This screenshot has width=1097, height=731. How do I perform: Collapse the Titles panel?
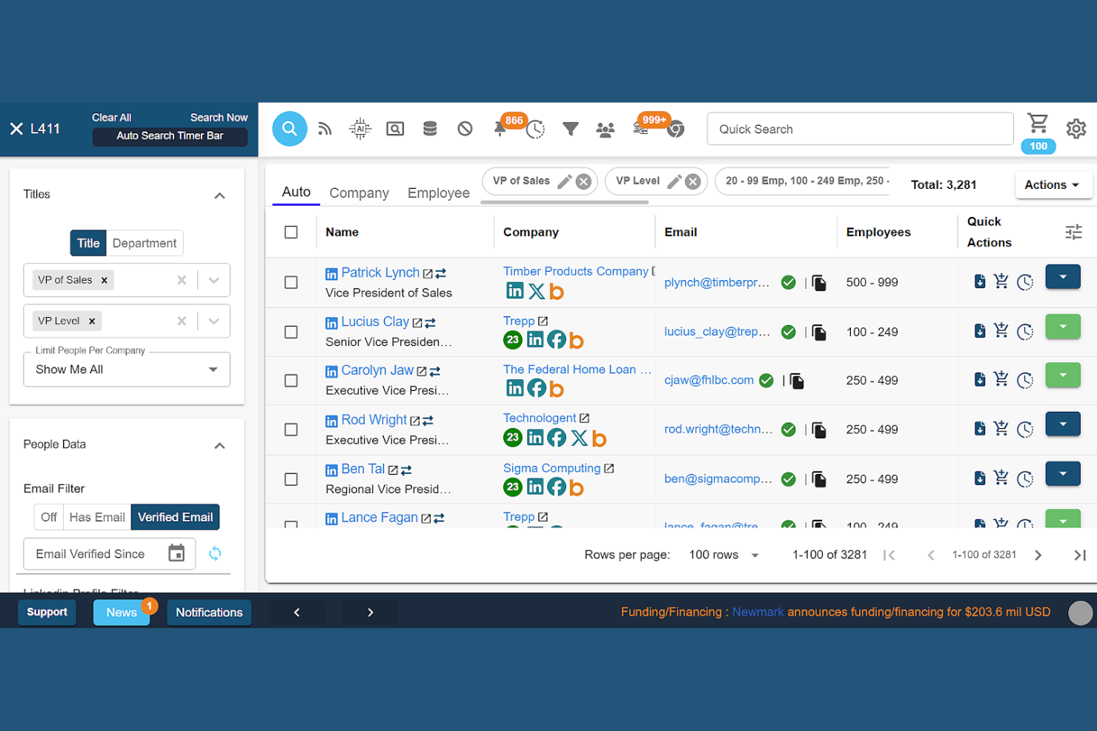pos(219,195)
